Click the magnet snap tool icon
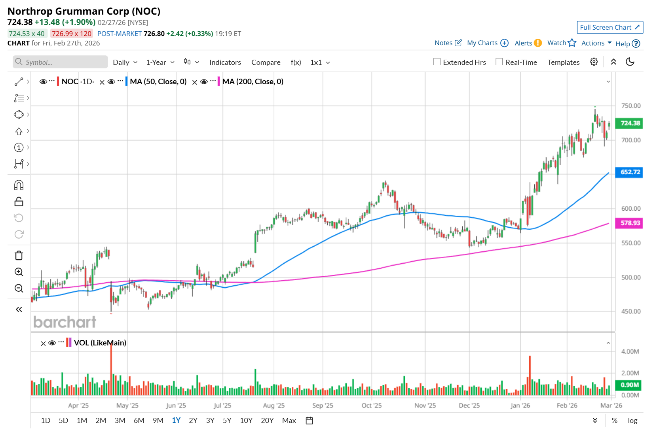This screenshot has width=659, height=432. coord(19,185)
